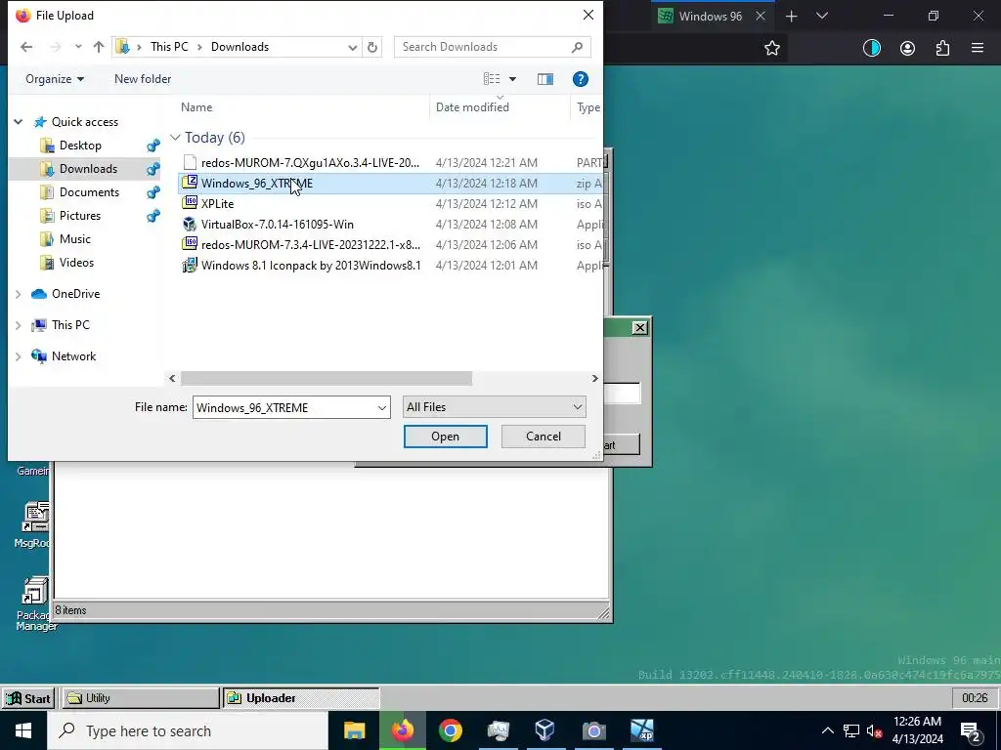This screenshot has width=1001, height=750.
Task: Select Music in Quick access
Action: tap(74, 239)
